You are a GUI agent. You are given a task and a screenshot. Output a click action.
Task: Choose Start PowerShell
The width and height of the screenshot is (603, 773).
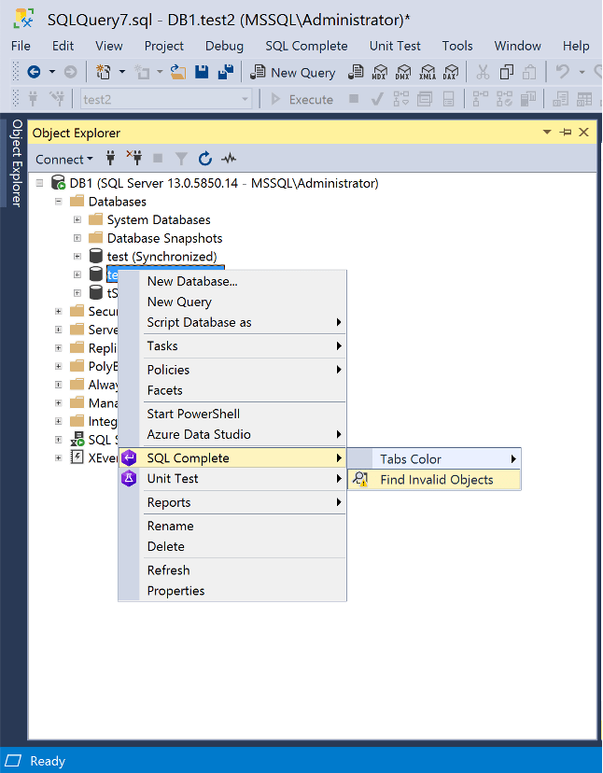pyautogui.click(x=232, y=415)
